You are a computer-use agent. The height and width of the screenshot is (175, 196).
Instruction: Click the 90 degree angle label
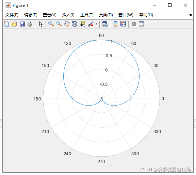(101, 36)
